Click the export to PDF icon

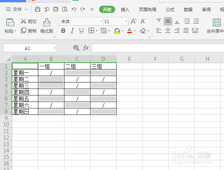coord(46,9)
